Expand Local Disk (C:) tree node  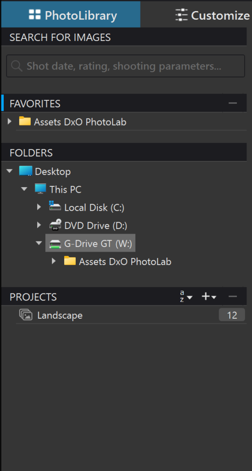(x=39, y=207)
